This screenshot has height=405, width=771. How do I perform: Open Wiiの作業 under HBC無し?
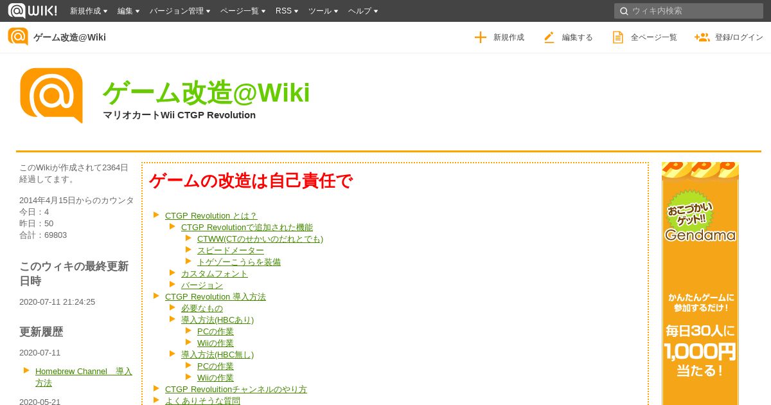point(215,377)
